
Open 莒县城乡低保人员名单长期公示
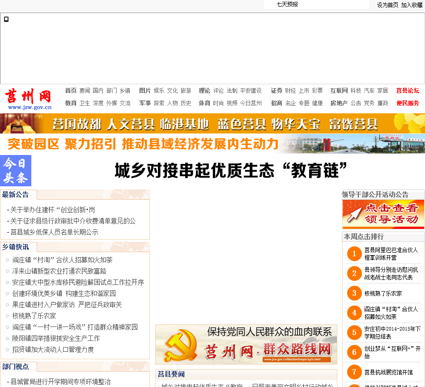pyautogui.click(x=54, y=232)
